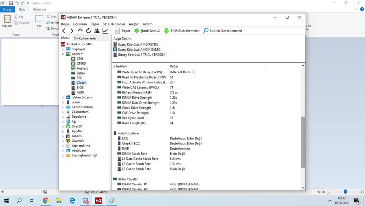Open File Explorer from the taskbar
This screenshot has height=206, width=365.
tap(59, 201)
